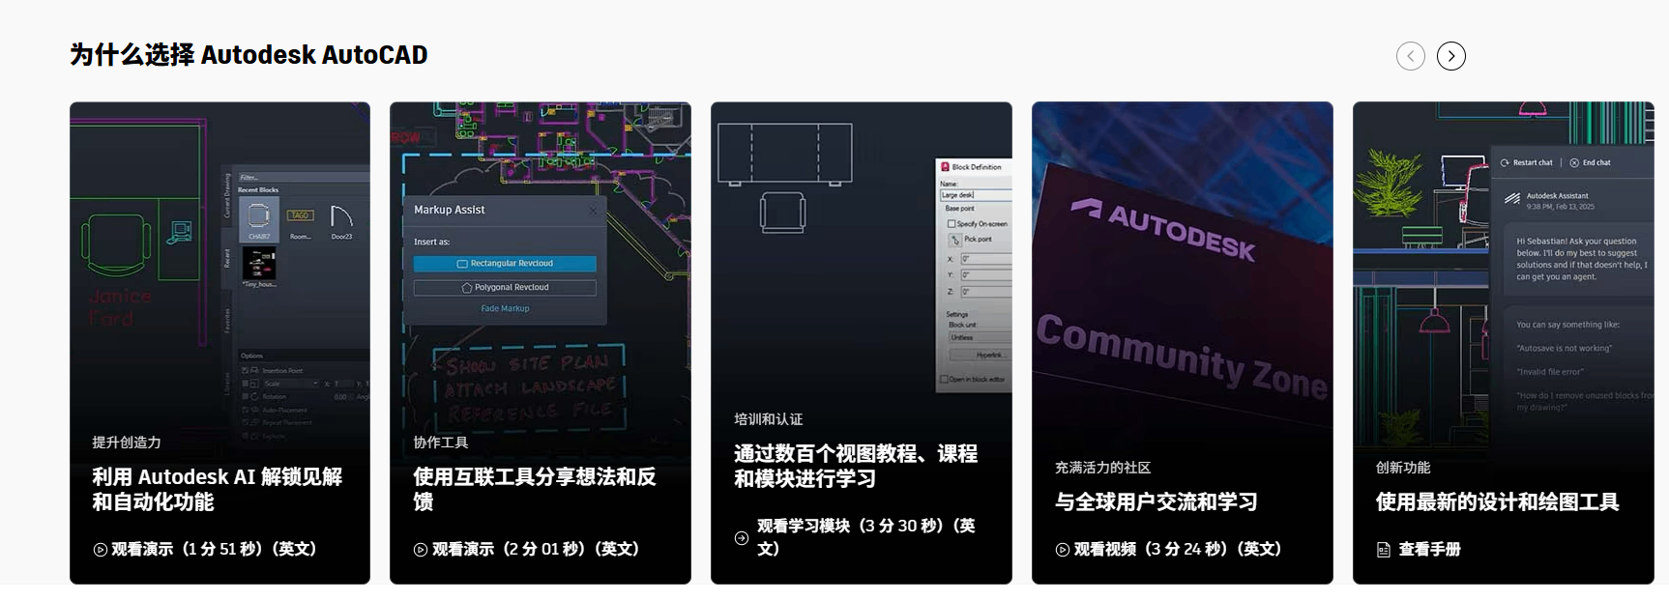
Task: Click play icon beside 观看演示 2 分 01 秒
Action: (x=421, y=550)
